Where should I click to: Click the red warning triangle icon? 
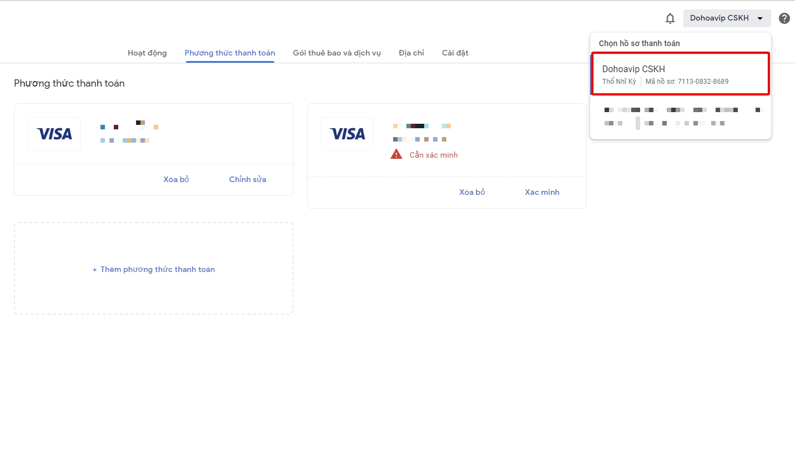(x=396, y=154)
